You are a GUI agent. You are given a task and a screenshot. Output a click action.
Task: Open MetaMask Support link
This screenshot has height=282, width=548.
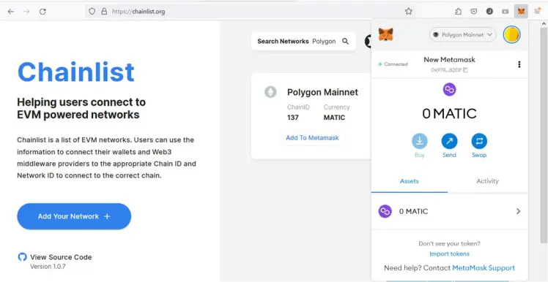pyautogui.click(x=484, y=267)
